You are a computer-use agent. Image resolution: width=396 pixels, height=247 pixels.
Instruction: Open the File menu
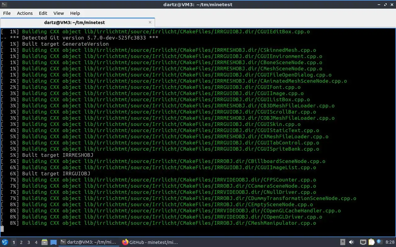pos(7,13)
